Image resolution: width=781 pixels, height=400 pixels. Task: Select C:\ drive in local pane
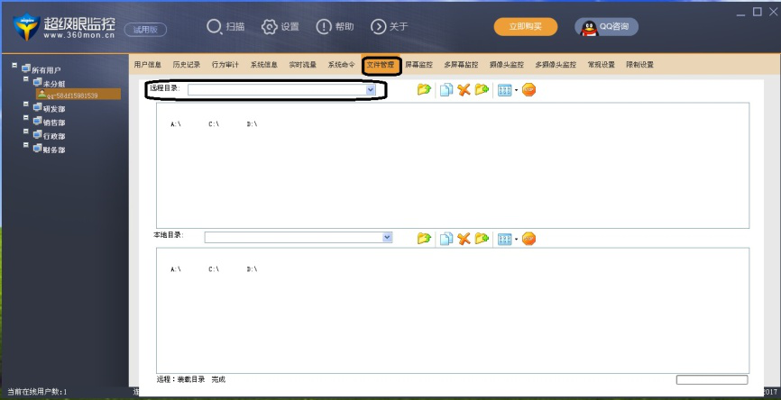click(x=214, y=269)
